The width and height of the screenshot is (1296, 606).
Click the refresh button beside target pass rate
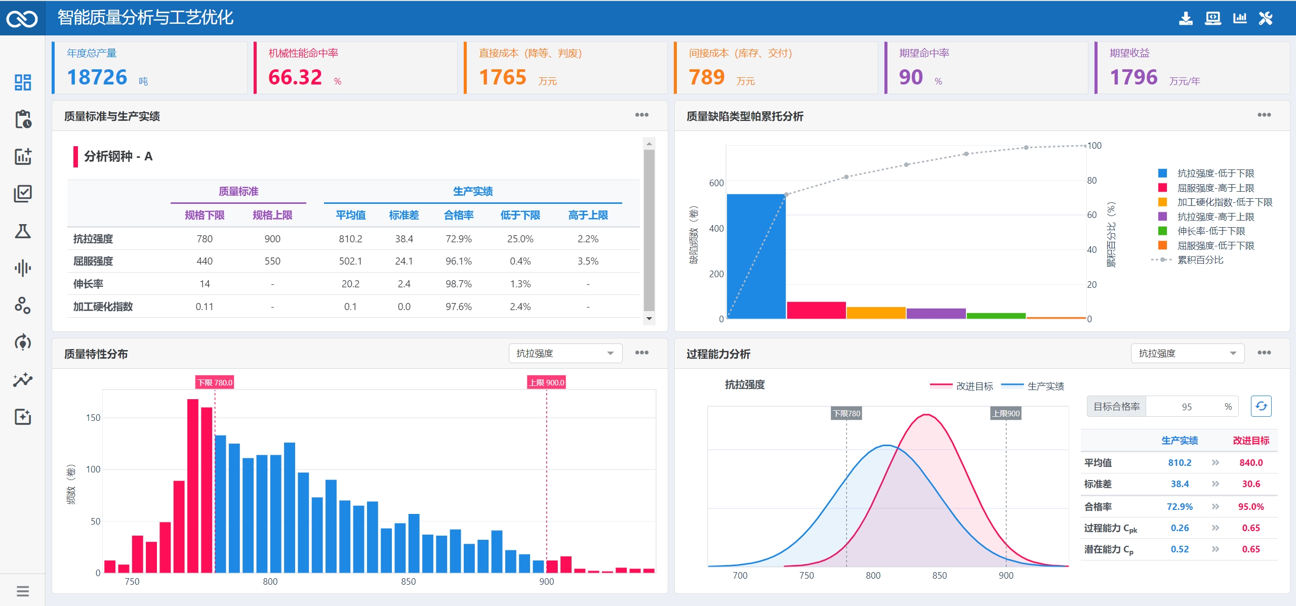(x=1261, y=406)
